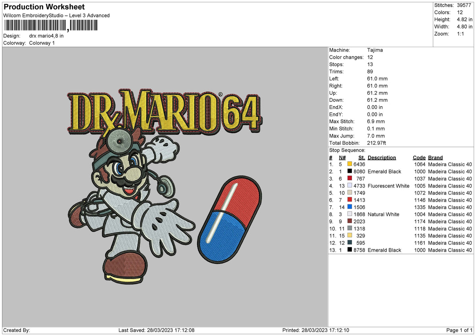Click the Natural White 1868 swatch in row 8
The width and height of the screenshot is (476, 336).
(349, 214)
